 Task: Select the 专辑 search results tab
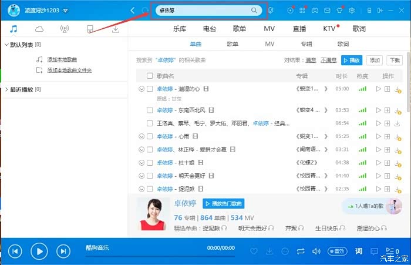pyautogui.click(x=306, y=44)
